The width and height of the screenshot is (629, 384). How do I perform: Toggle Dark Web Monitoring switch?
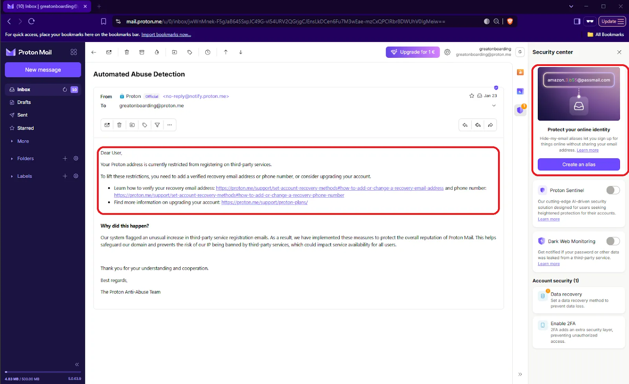click(613, 241)
